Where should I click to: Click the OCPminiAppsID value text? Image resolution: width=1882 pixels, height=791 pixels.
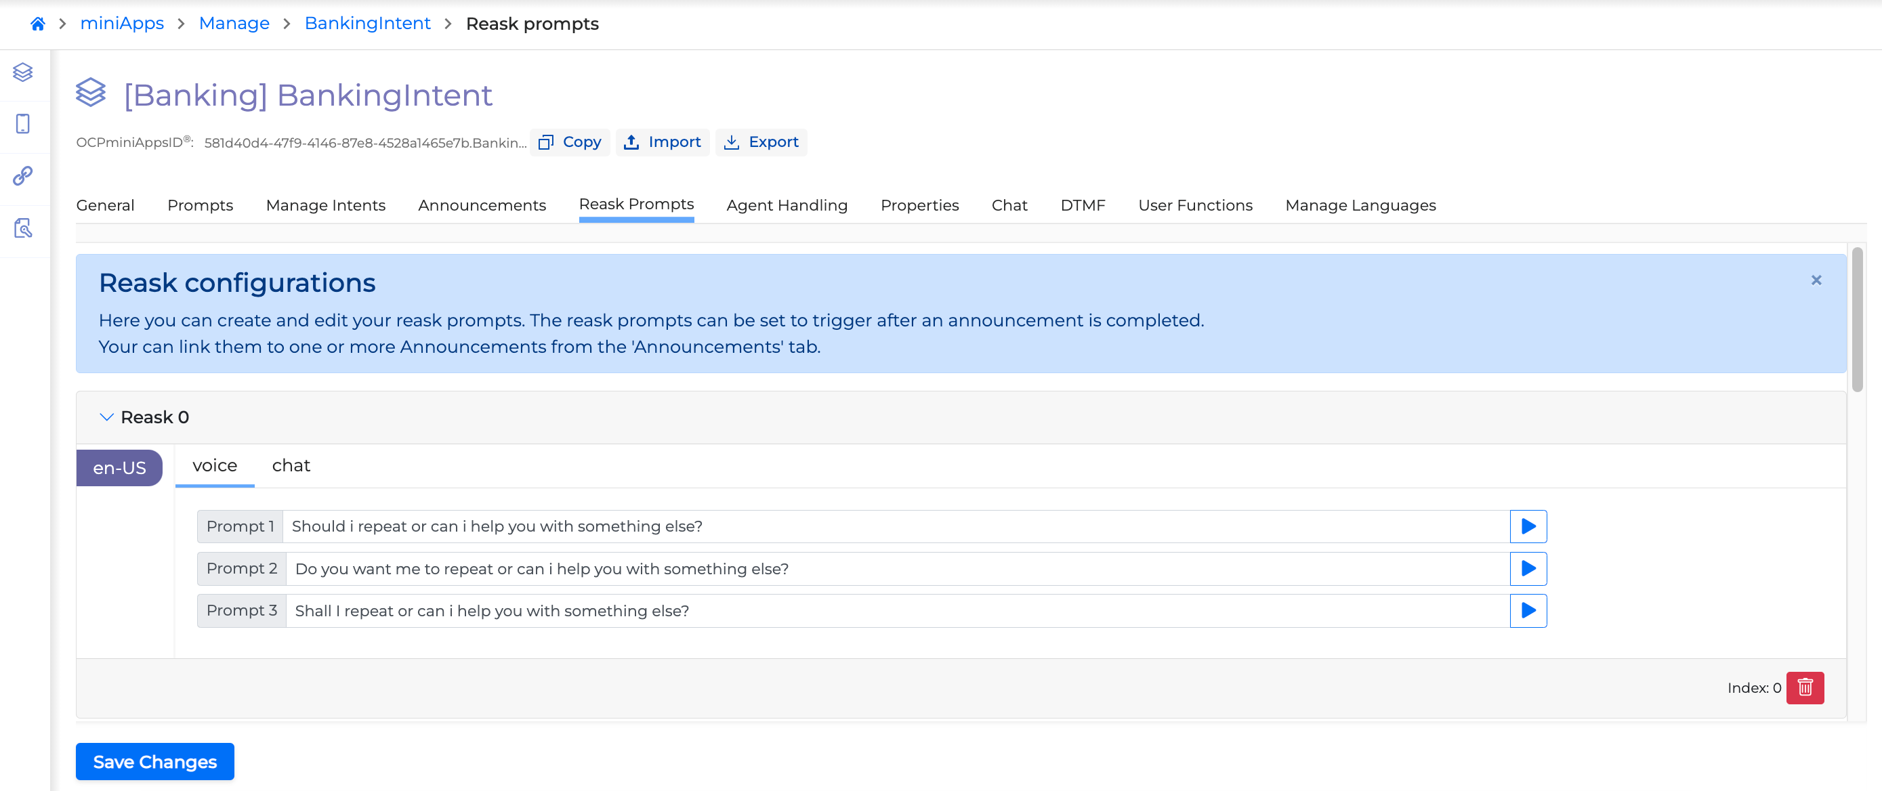coord(364,143)
